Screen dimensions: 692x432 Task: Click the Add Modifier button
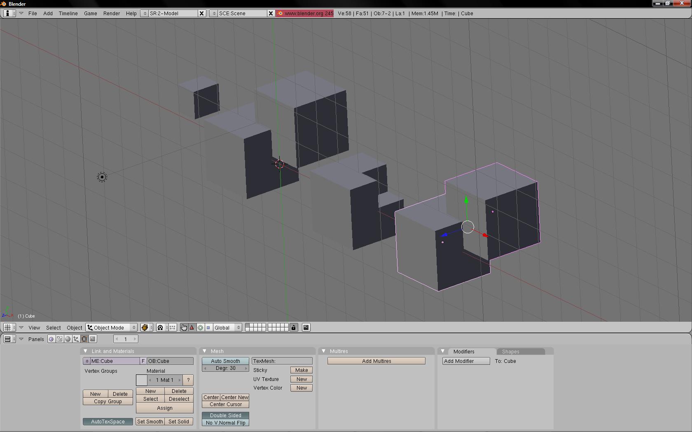click(466, 361)
